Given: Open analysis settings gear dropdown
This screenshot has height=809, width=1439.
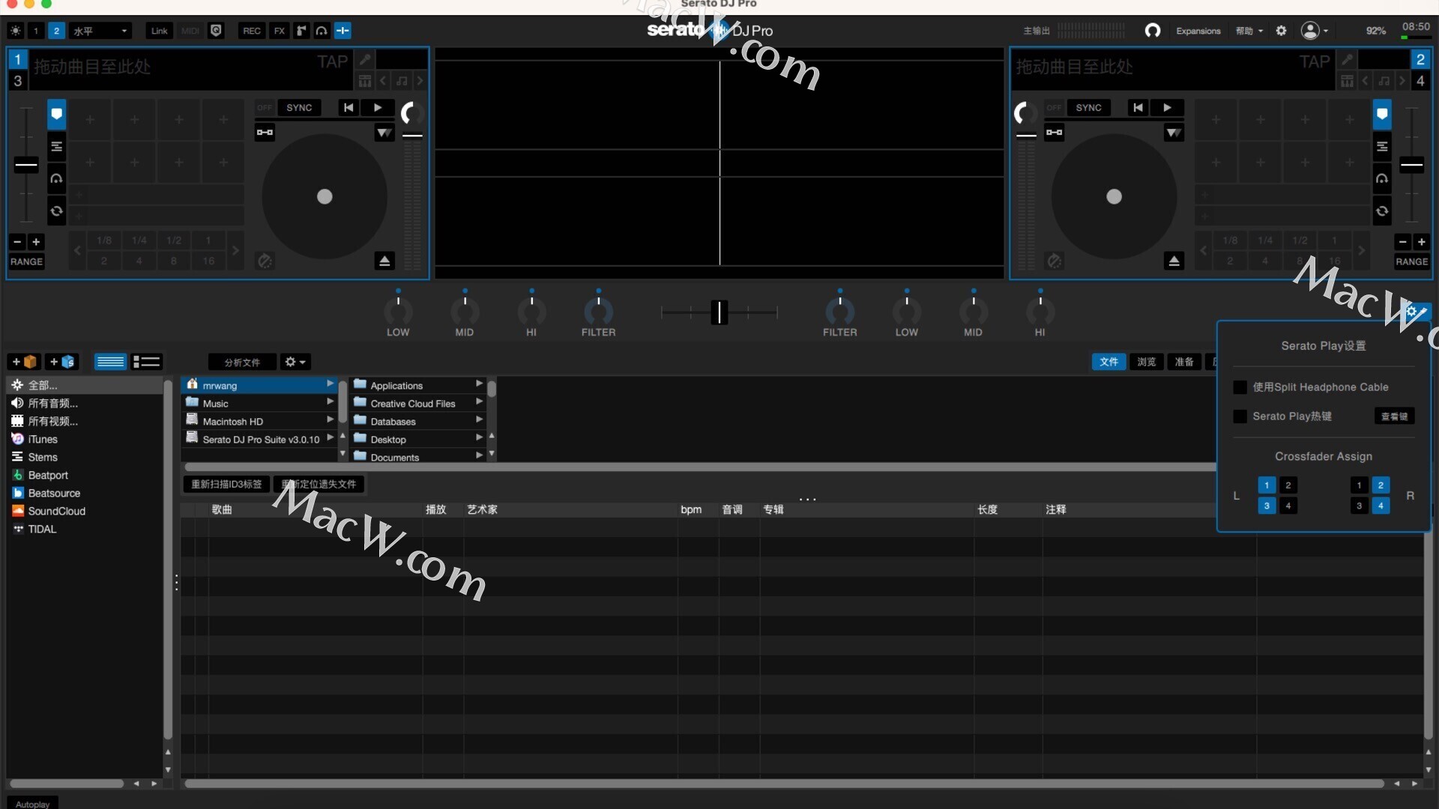Looking at the screenshot, I should tap(295, 362).
